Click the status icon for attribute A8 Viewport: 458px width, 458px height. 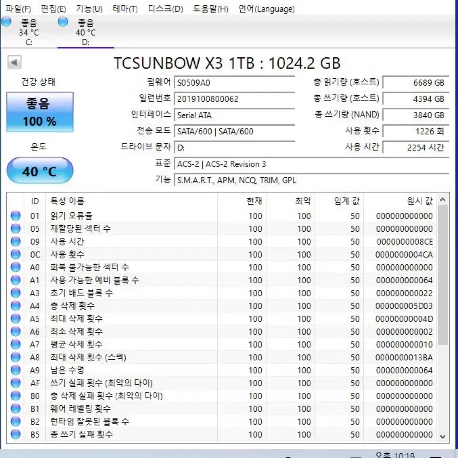tap(16, 357)
